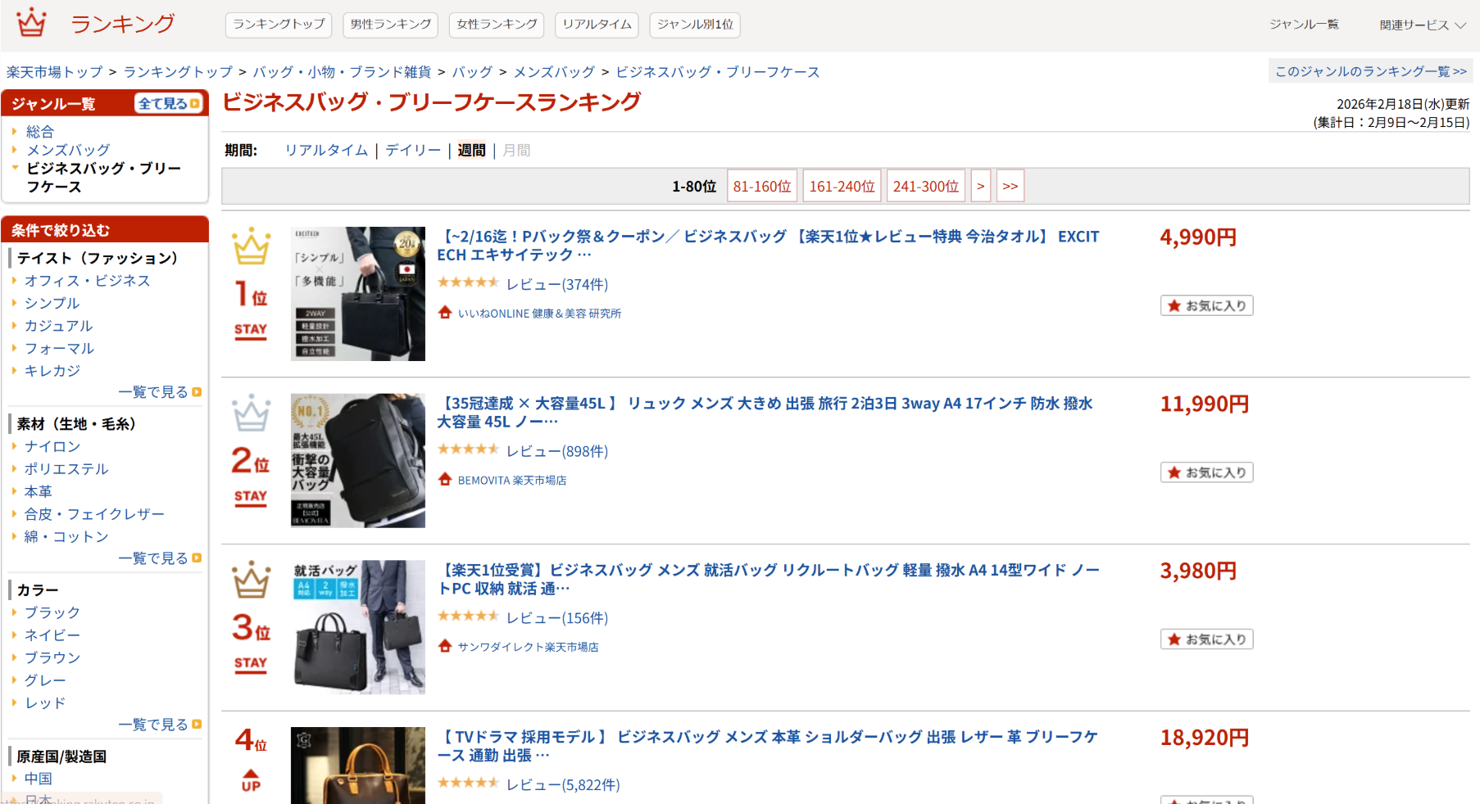
Task: Click 全て見る in genre list header
Action: [168, 104]
